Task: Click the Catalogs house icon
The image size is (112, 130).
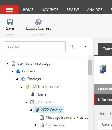Action: click(23, 79)
